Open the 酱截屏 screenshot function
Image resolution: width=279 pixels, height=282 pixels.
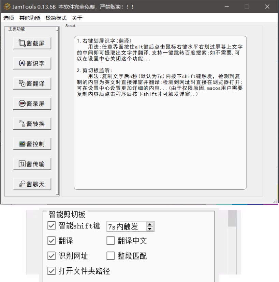[x=32, y=43]
